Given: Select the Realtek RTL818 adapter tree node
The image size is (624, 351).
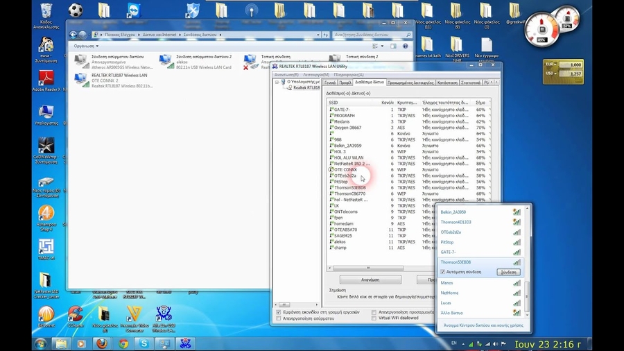Looking at the screenshot, I should (306, 88).
